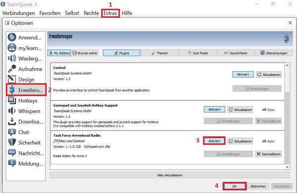Open the Browse online addons view
Viewport: 297px width, 193px height.
[x=85, y=53]
